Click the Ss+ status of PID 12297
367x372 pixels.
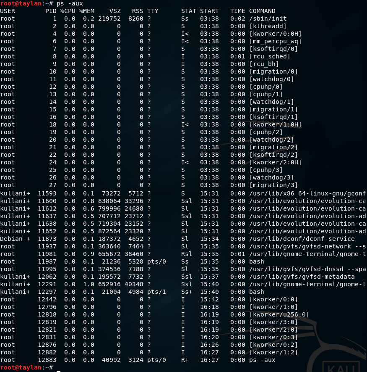[187, 292]
